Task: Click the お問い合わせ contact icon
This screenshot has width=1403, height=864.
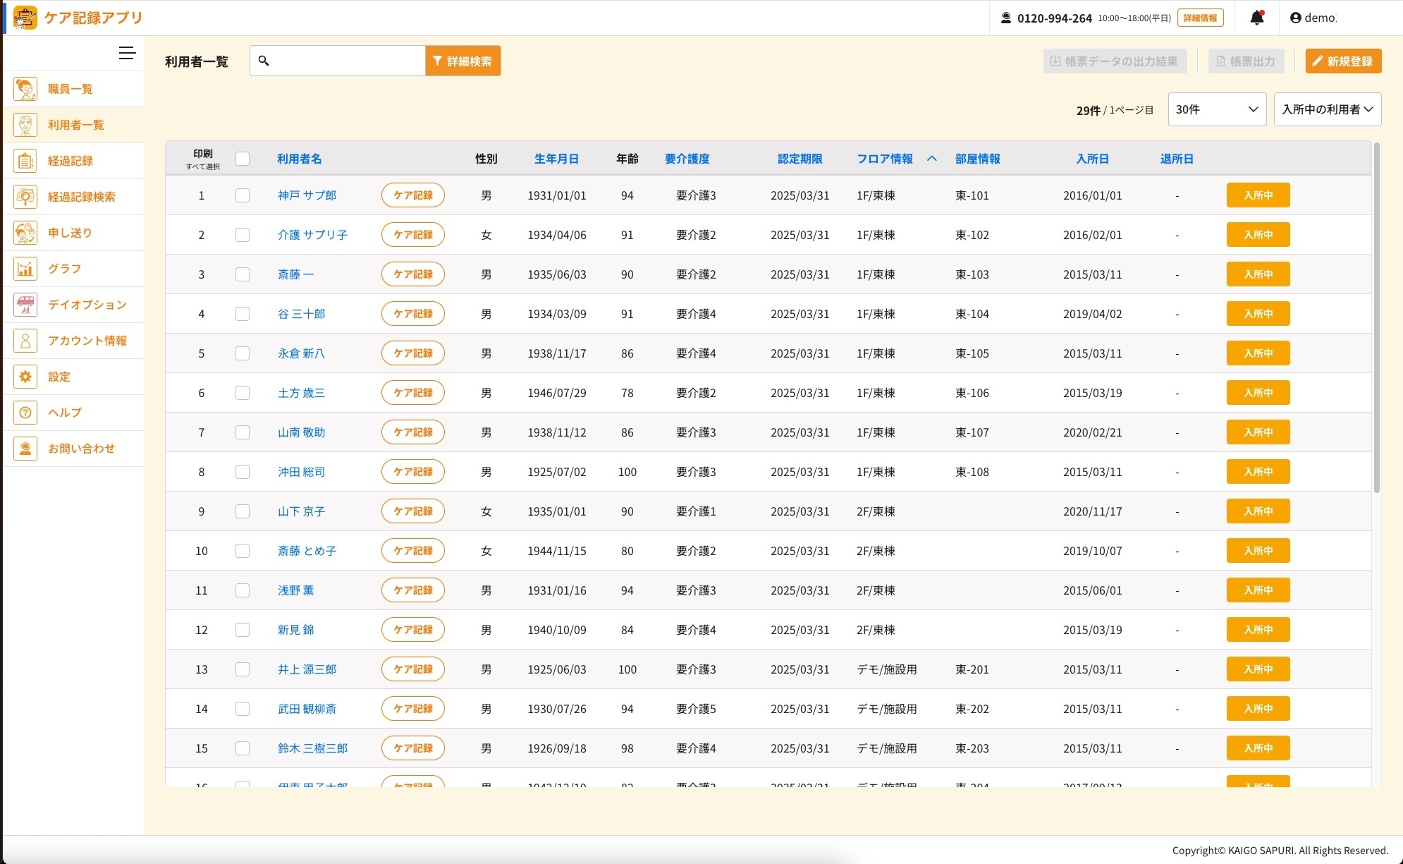Action: click(25, 449)
